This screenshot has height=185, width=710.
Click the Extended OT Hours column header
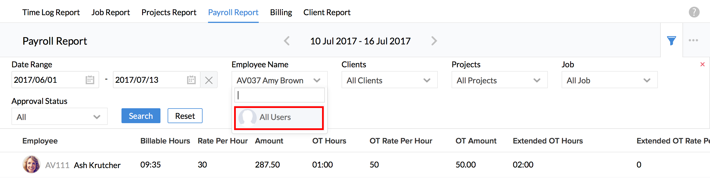[x=548, y=141]
